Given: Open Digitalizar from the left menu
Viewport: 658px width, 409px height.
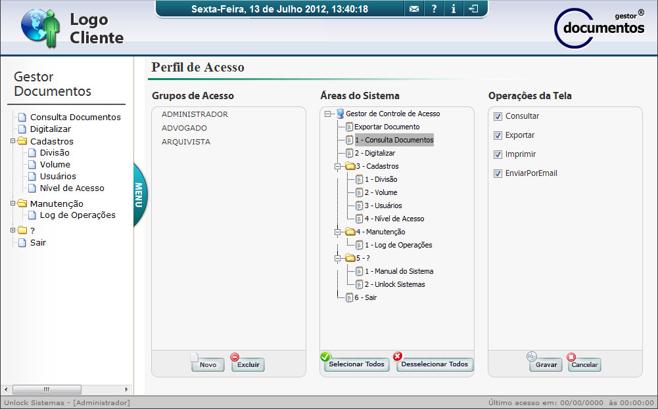Looking at the screenshot, I should tap(50, 129).
